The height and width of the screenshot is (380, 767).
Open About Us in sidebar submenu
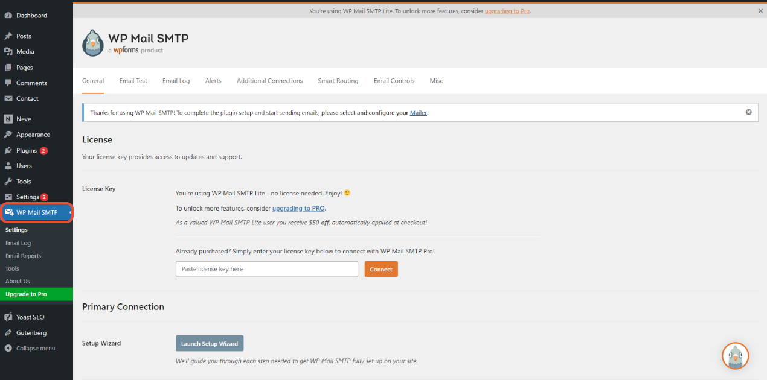[x=18, y=281]
